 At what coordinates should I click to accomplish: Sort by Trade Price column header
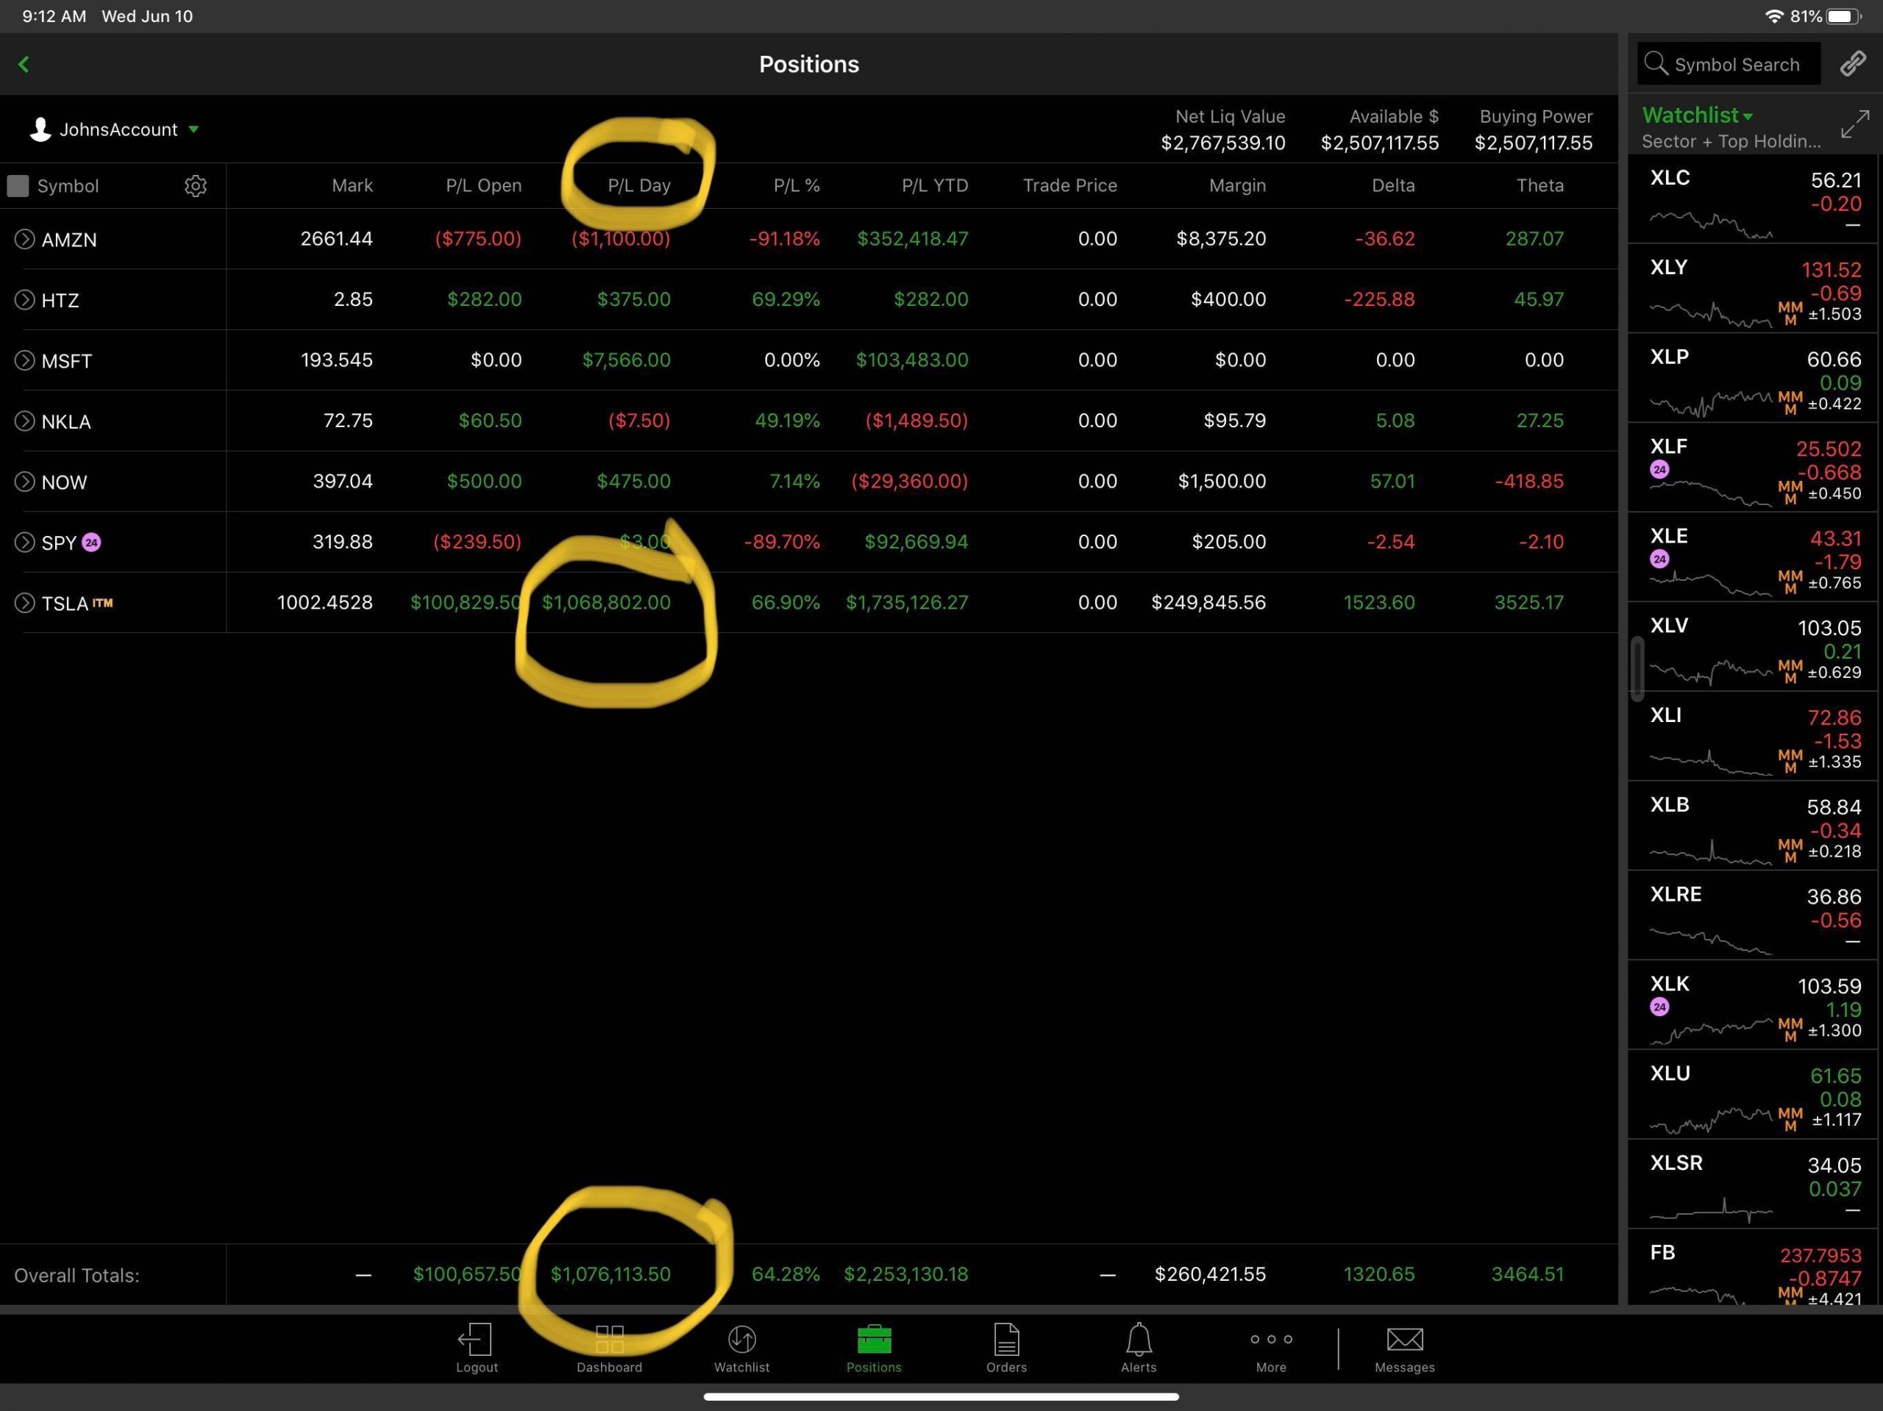click(x=1070, y=185)
